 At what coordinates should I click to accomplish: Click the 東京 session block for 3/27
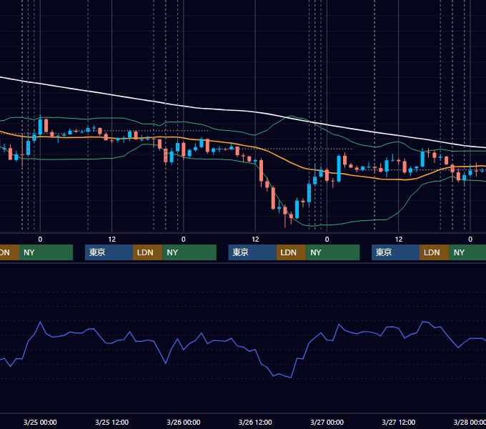click(x=396, y=252)
